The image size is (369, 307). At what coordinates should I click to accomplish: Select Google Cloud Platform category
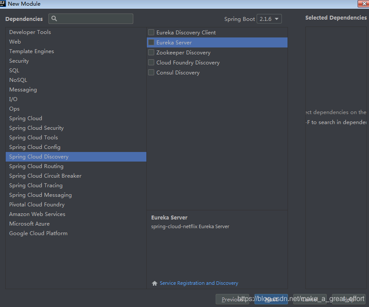76,233
